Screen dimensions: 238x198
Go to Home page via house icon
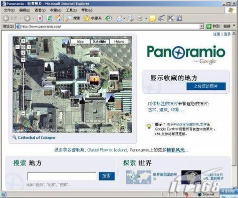(x=58, y=18)
